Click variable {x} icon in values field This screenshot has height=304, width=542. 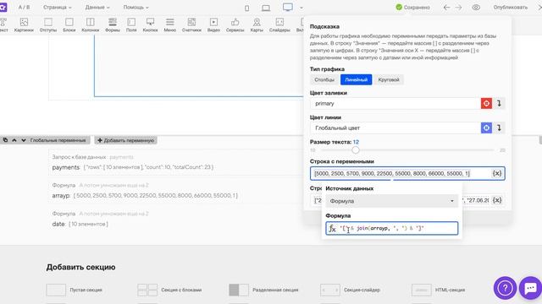pos(497,173)
